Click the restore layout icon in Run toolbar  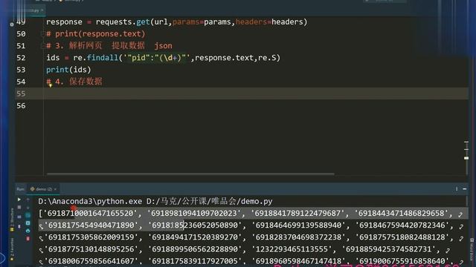pyautogui.click(x=19, y=217)
